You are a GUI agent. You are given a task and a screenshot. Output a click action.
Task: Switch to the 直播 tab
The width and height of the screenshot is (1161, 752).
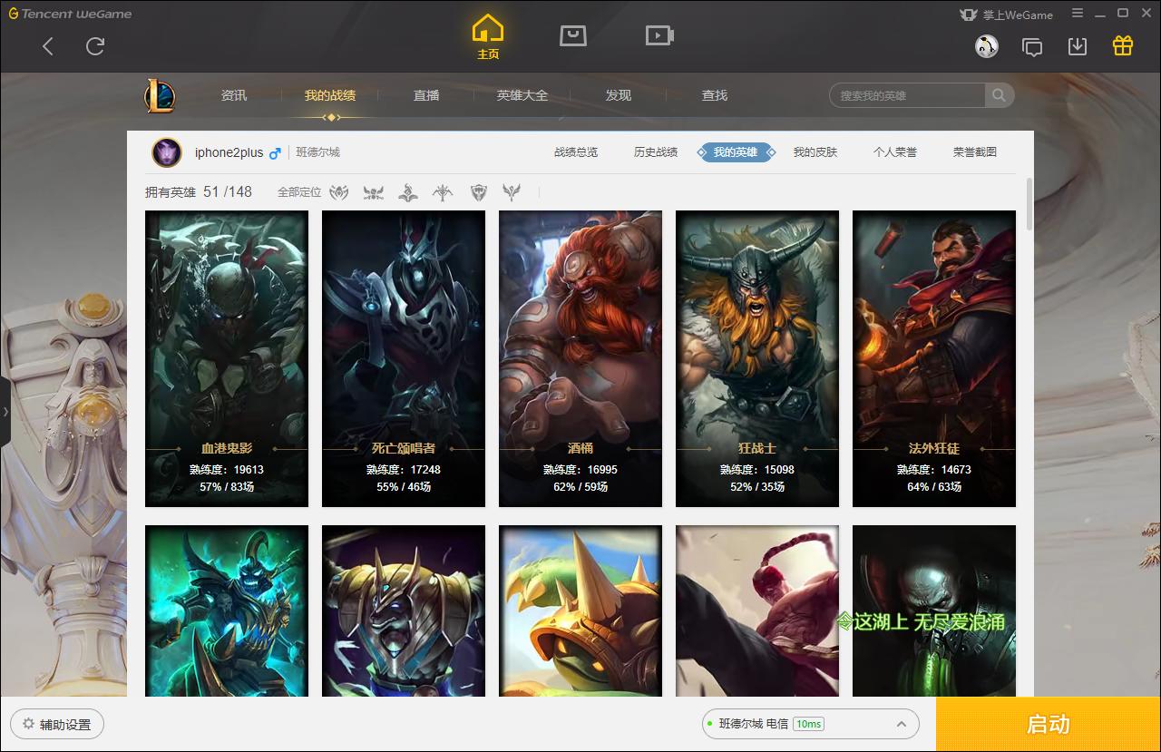click(x=426, y=95)
